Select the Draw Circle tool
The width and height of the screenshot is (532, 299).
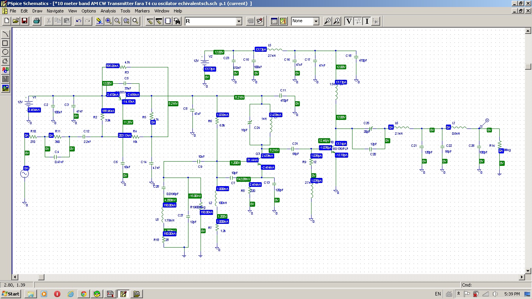[5, 52]
